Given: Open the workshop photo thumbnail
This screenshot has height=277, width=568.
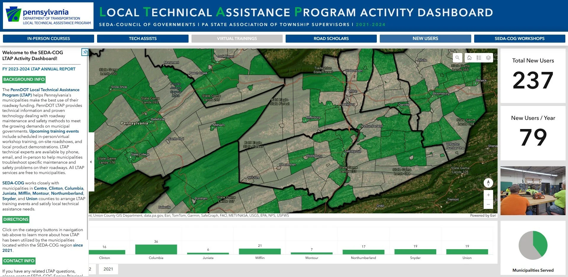Looking at the screenshot, I should pos(533,191).
